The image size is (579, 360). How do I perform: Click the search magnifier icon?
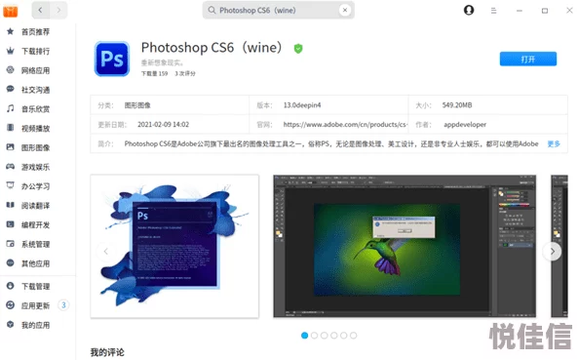[212, 10]
